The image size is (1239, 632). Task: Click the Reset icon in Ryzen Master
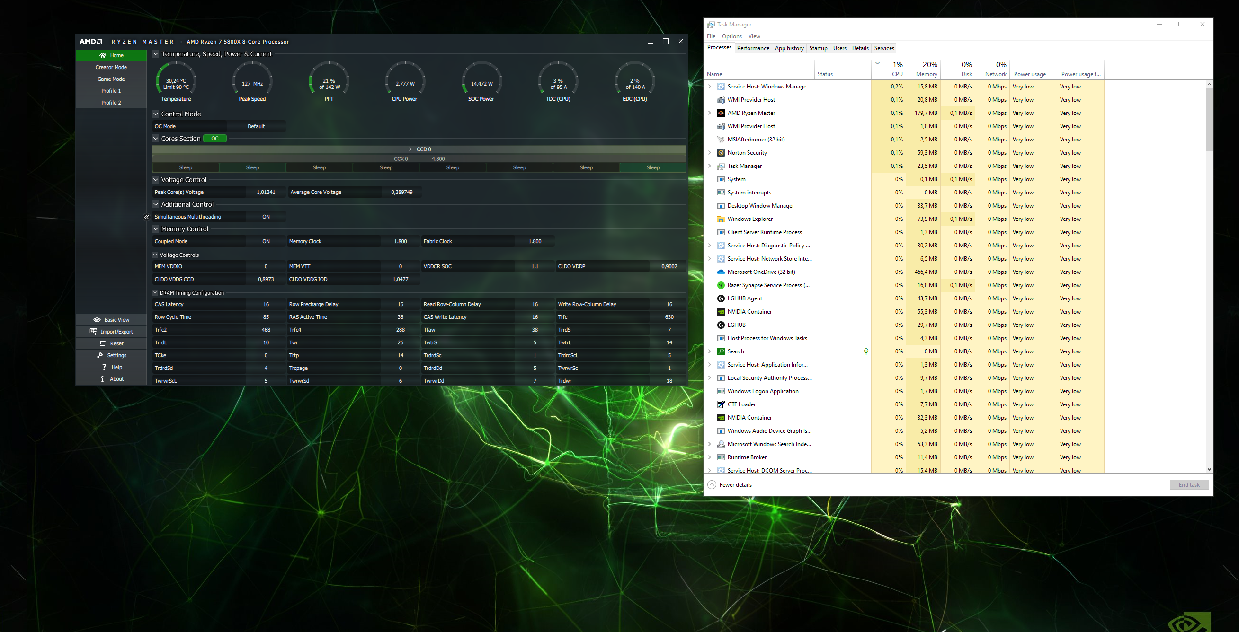pos(102,343)
